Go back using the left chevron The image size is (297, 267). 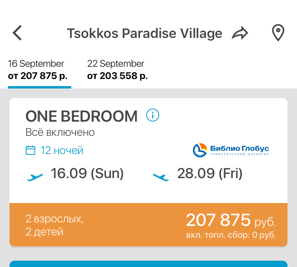pos(17,33)
